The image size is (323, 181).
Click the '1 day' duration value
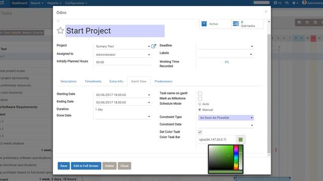(x=99, y=110)
